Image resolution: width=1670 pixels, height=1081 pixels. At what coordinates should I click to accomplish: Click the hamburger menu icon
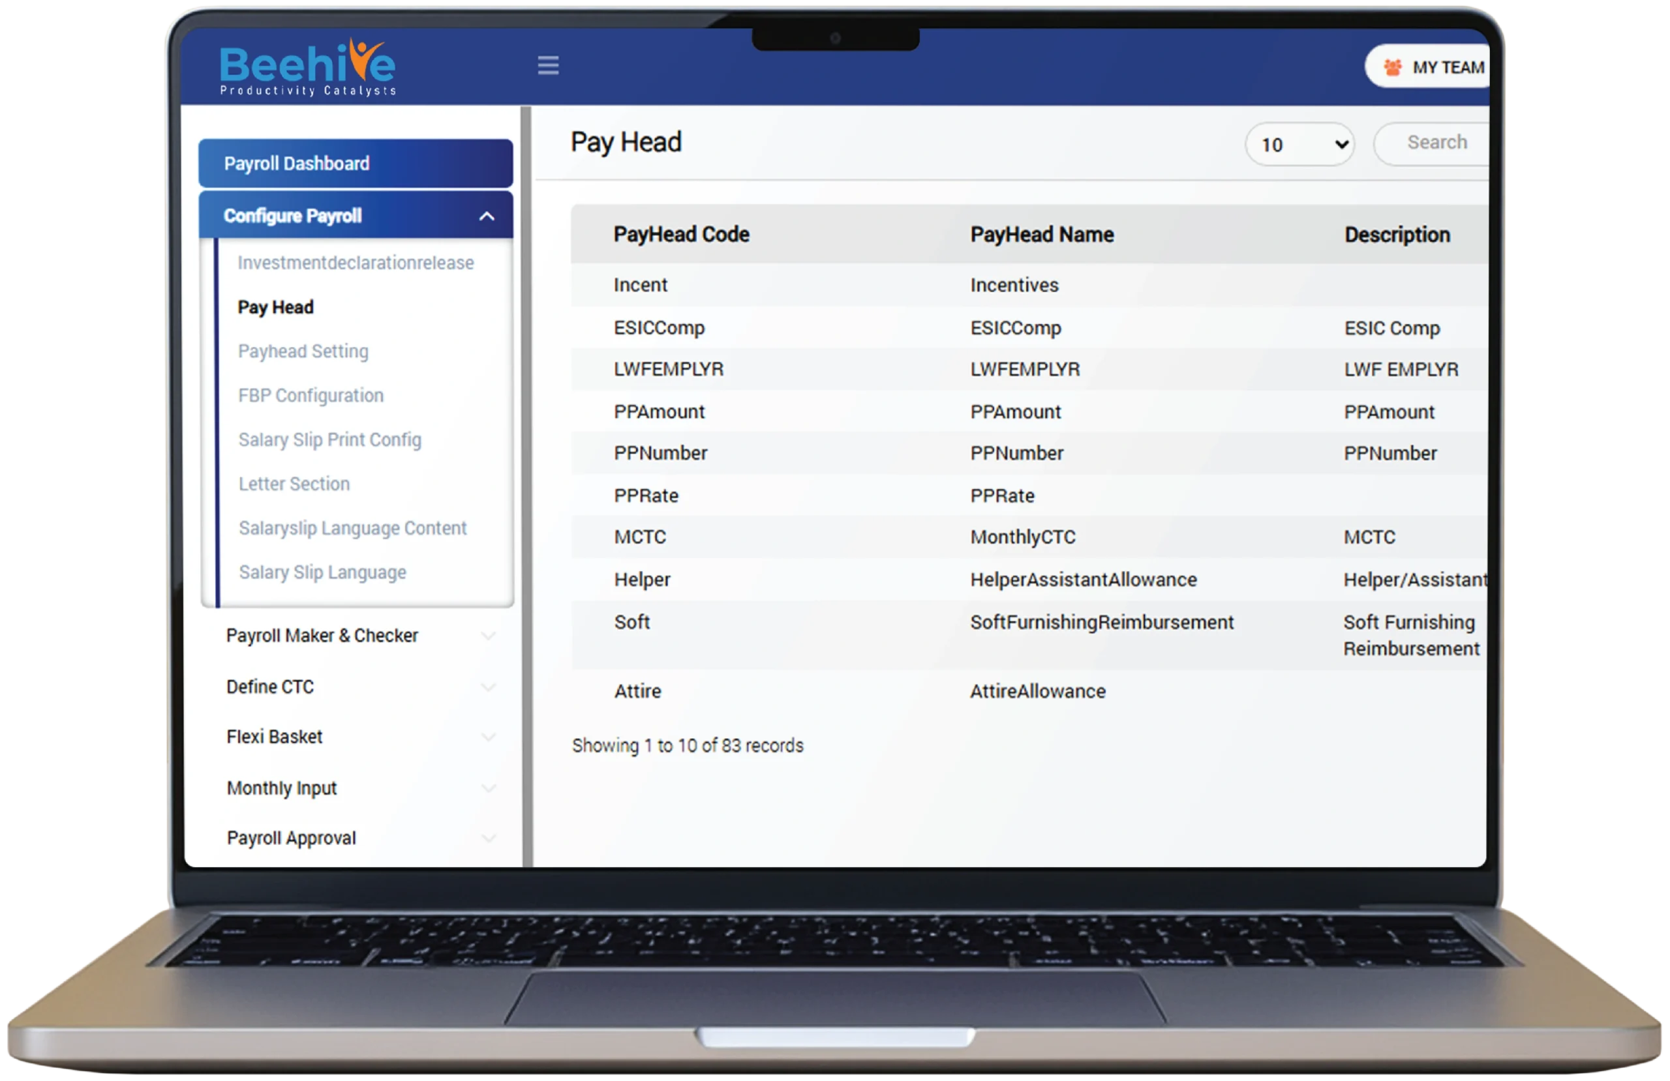pyautogui.click(x=548, y=66)
